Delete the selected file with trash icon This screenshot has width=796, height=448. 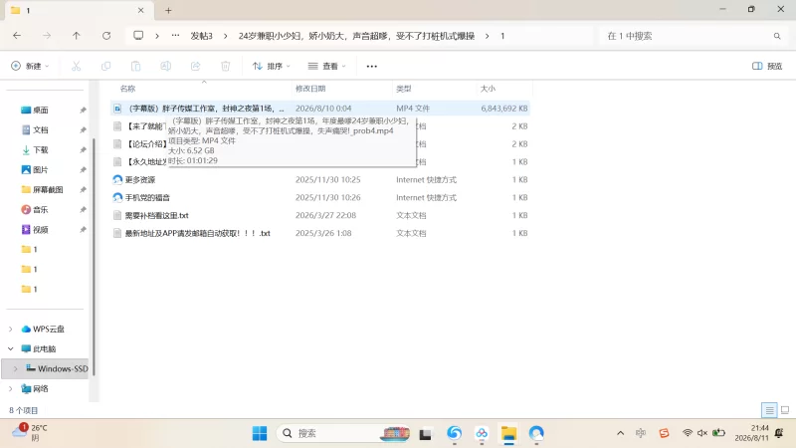tap(226, 66)
